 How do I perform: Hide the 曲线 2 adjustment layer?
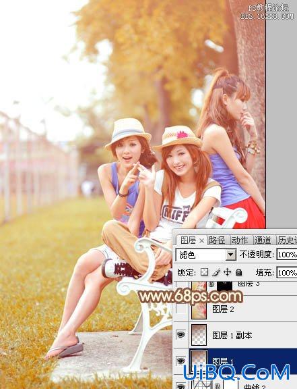click(x=181, y=386)
